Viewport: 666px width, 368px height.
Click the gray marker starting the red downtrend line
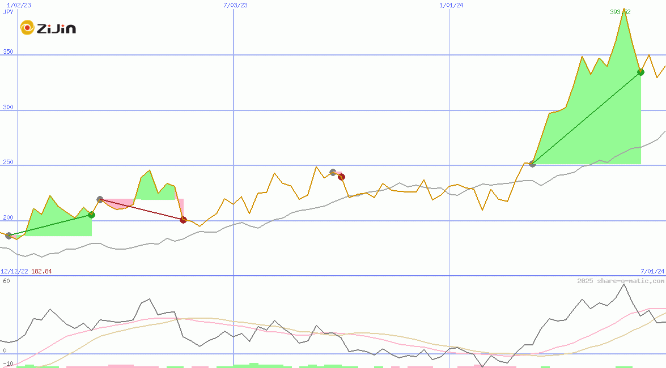tap(100, 199)
